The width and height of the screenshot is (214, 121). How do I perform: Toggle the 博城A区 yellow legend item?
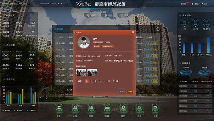[6, 111]
